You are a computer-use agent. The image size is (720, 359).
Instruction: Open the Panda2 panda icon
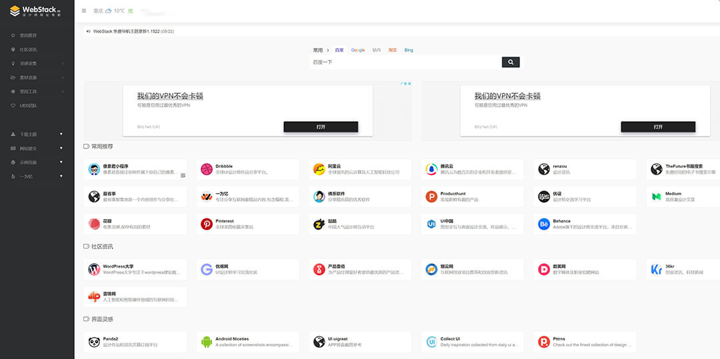point(94,342)
